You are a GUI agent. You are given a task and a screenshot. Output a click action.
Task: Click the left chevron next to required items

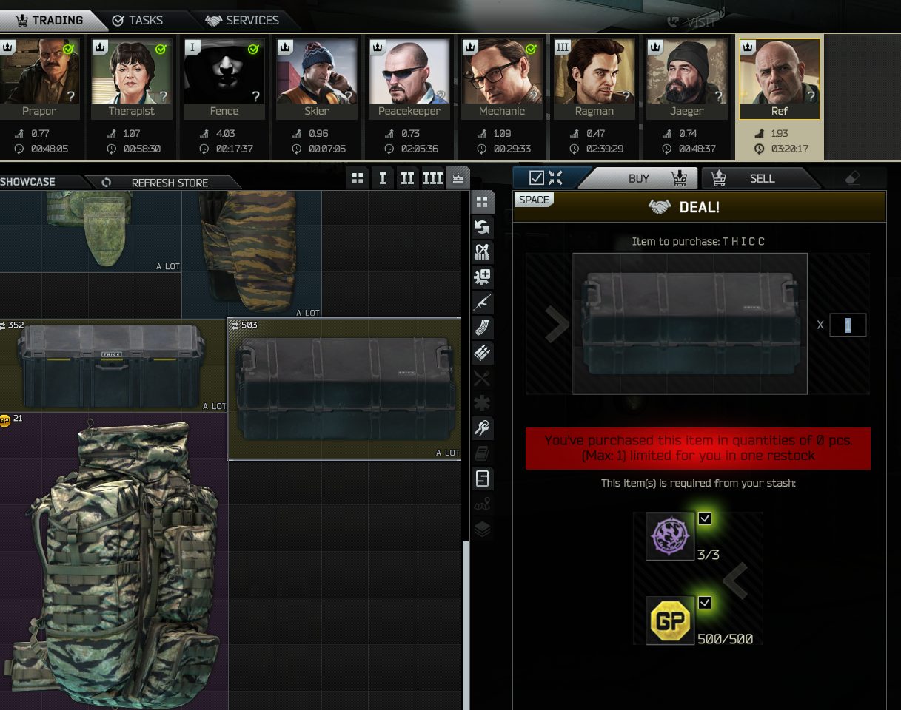[x=735, y=581]
